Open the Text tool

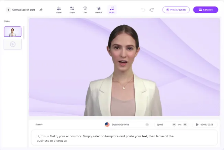tap(85, 10)
